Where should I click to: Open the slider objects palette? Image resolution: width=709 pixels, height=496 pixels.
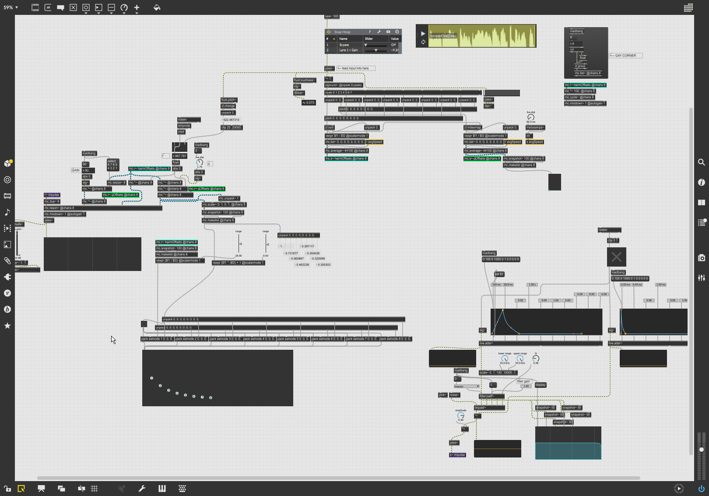pyautogui.click(x=112, y=7)
